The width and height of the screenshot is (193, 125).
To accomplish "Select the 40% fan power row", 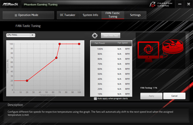I will pyautogui.click(x=111, y=79).
